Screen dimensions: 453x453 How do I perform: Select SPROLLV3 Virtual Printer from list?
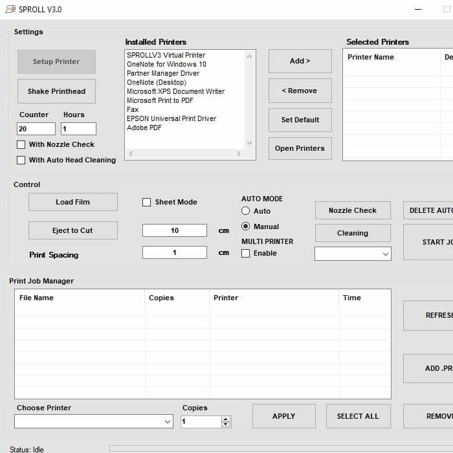(x=166, y=55)
